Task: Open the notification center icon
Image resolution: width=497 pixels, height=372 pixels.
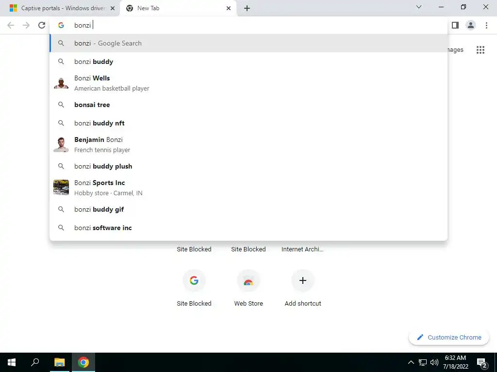Action: [482, 362]
